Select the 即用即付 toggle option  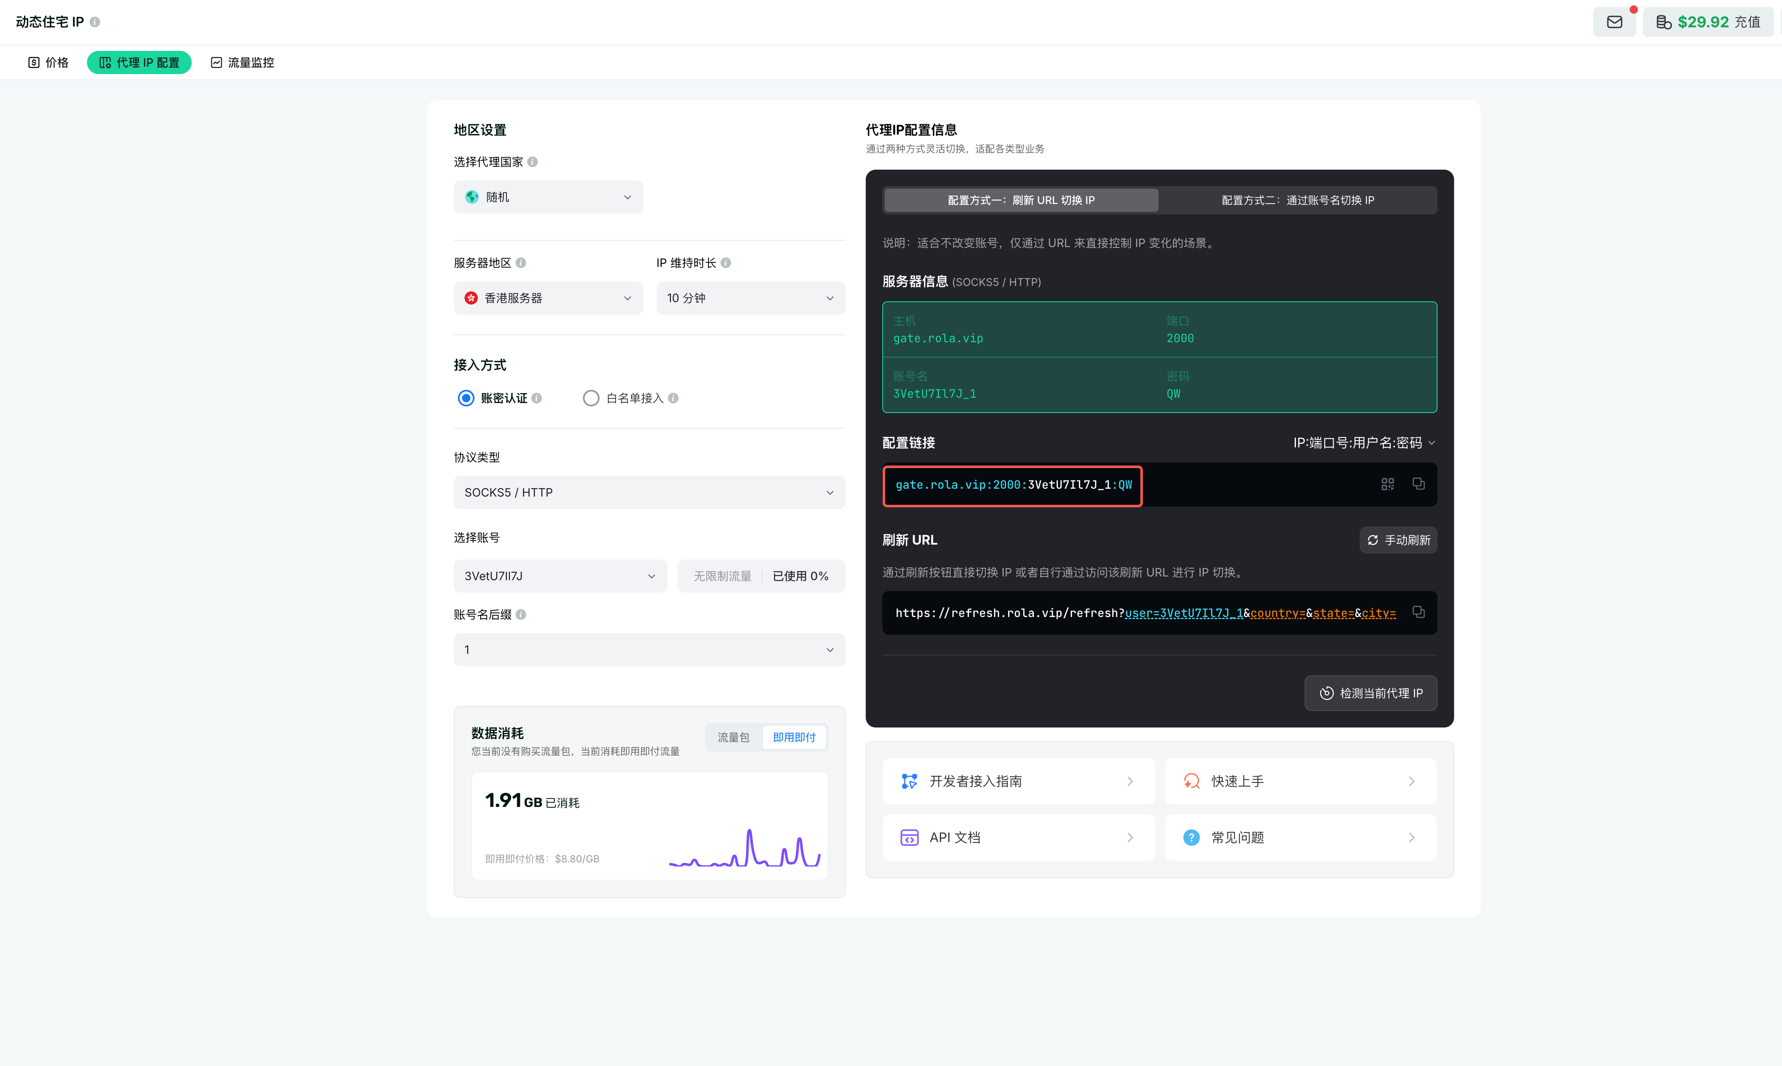(794, 738)
